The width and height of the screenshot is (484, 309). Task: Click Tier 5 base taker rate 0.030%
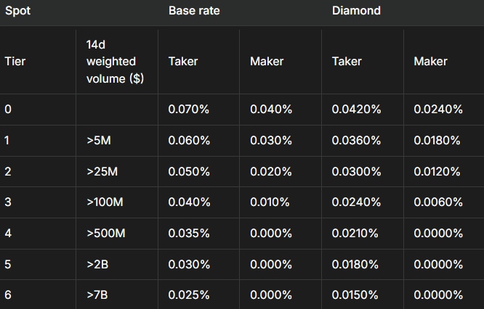(189, 264)
